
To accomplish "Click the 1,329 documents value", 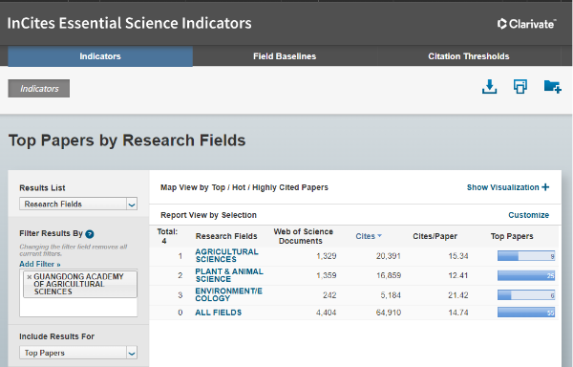I will [x=327, y=256].
